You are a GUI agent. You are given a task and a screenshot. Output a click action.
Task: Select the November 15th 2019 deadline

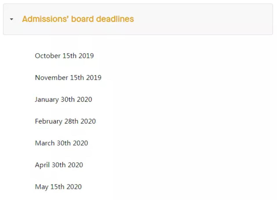68,78
